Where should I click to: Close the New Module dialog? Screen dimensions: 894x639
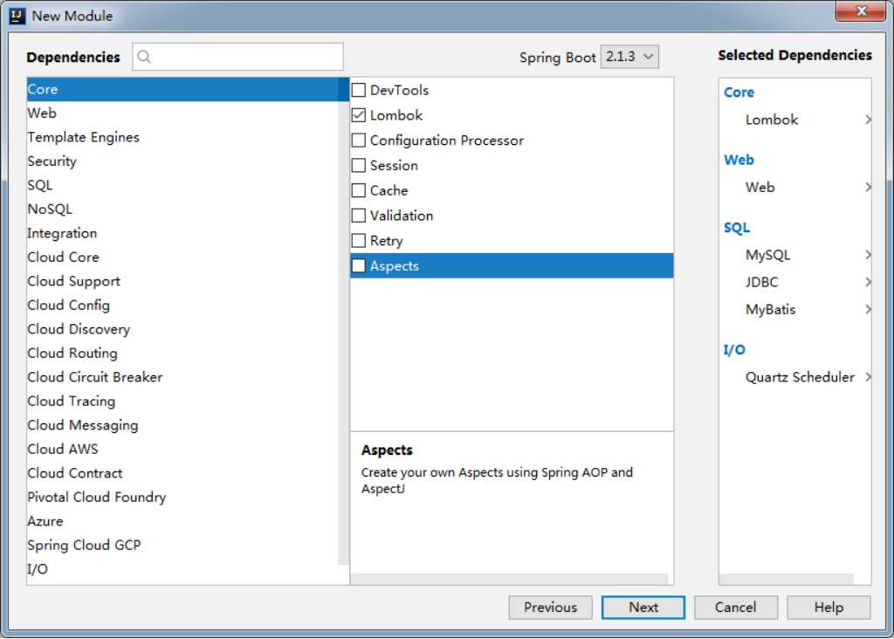[862, 10]
